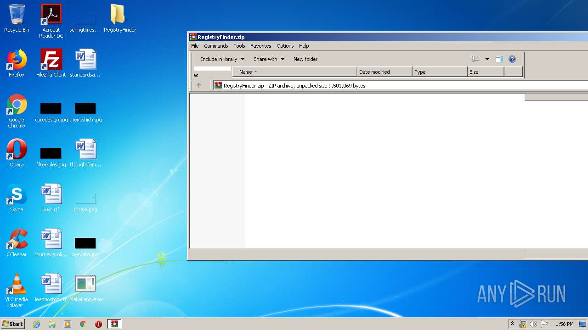Launch Skype desktop shortcut
The image size is (588, 330).
17,198
